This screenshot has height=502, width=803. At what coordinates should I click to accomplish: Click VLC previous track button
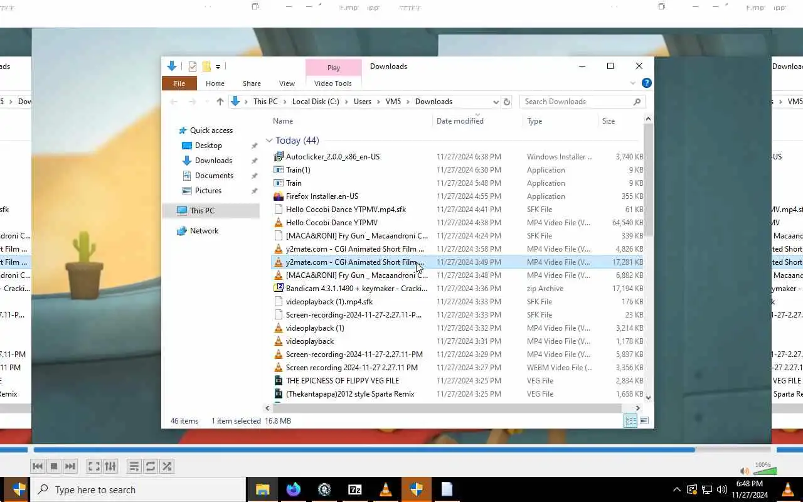[x=38, y=466]
